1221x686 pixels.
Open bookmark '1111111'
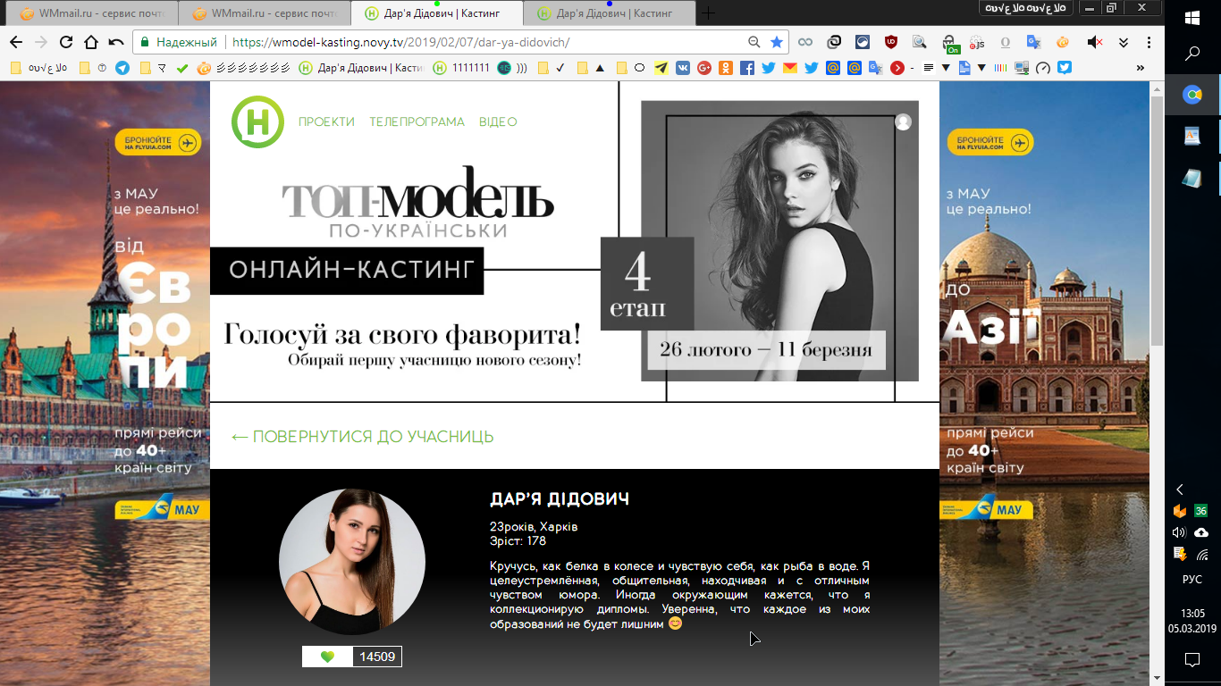tap(461, 67)
